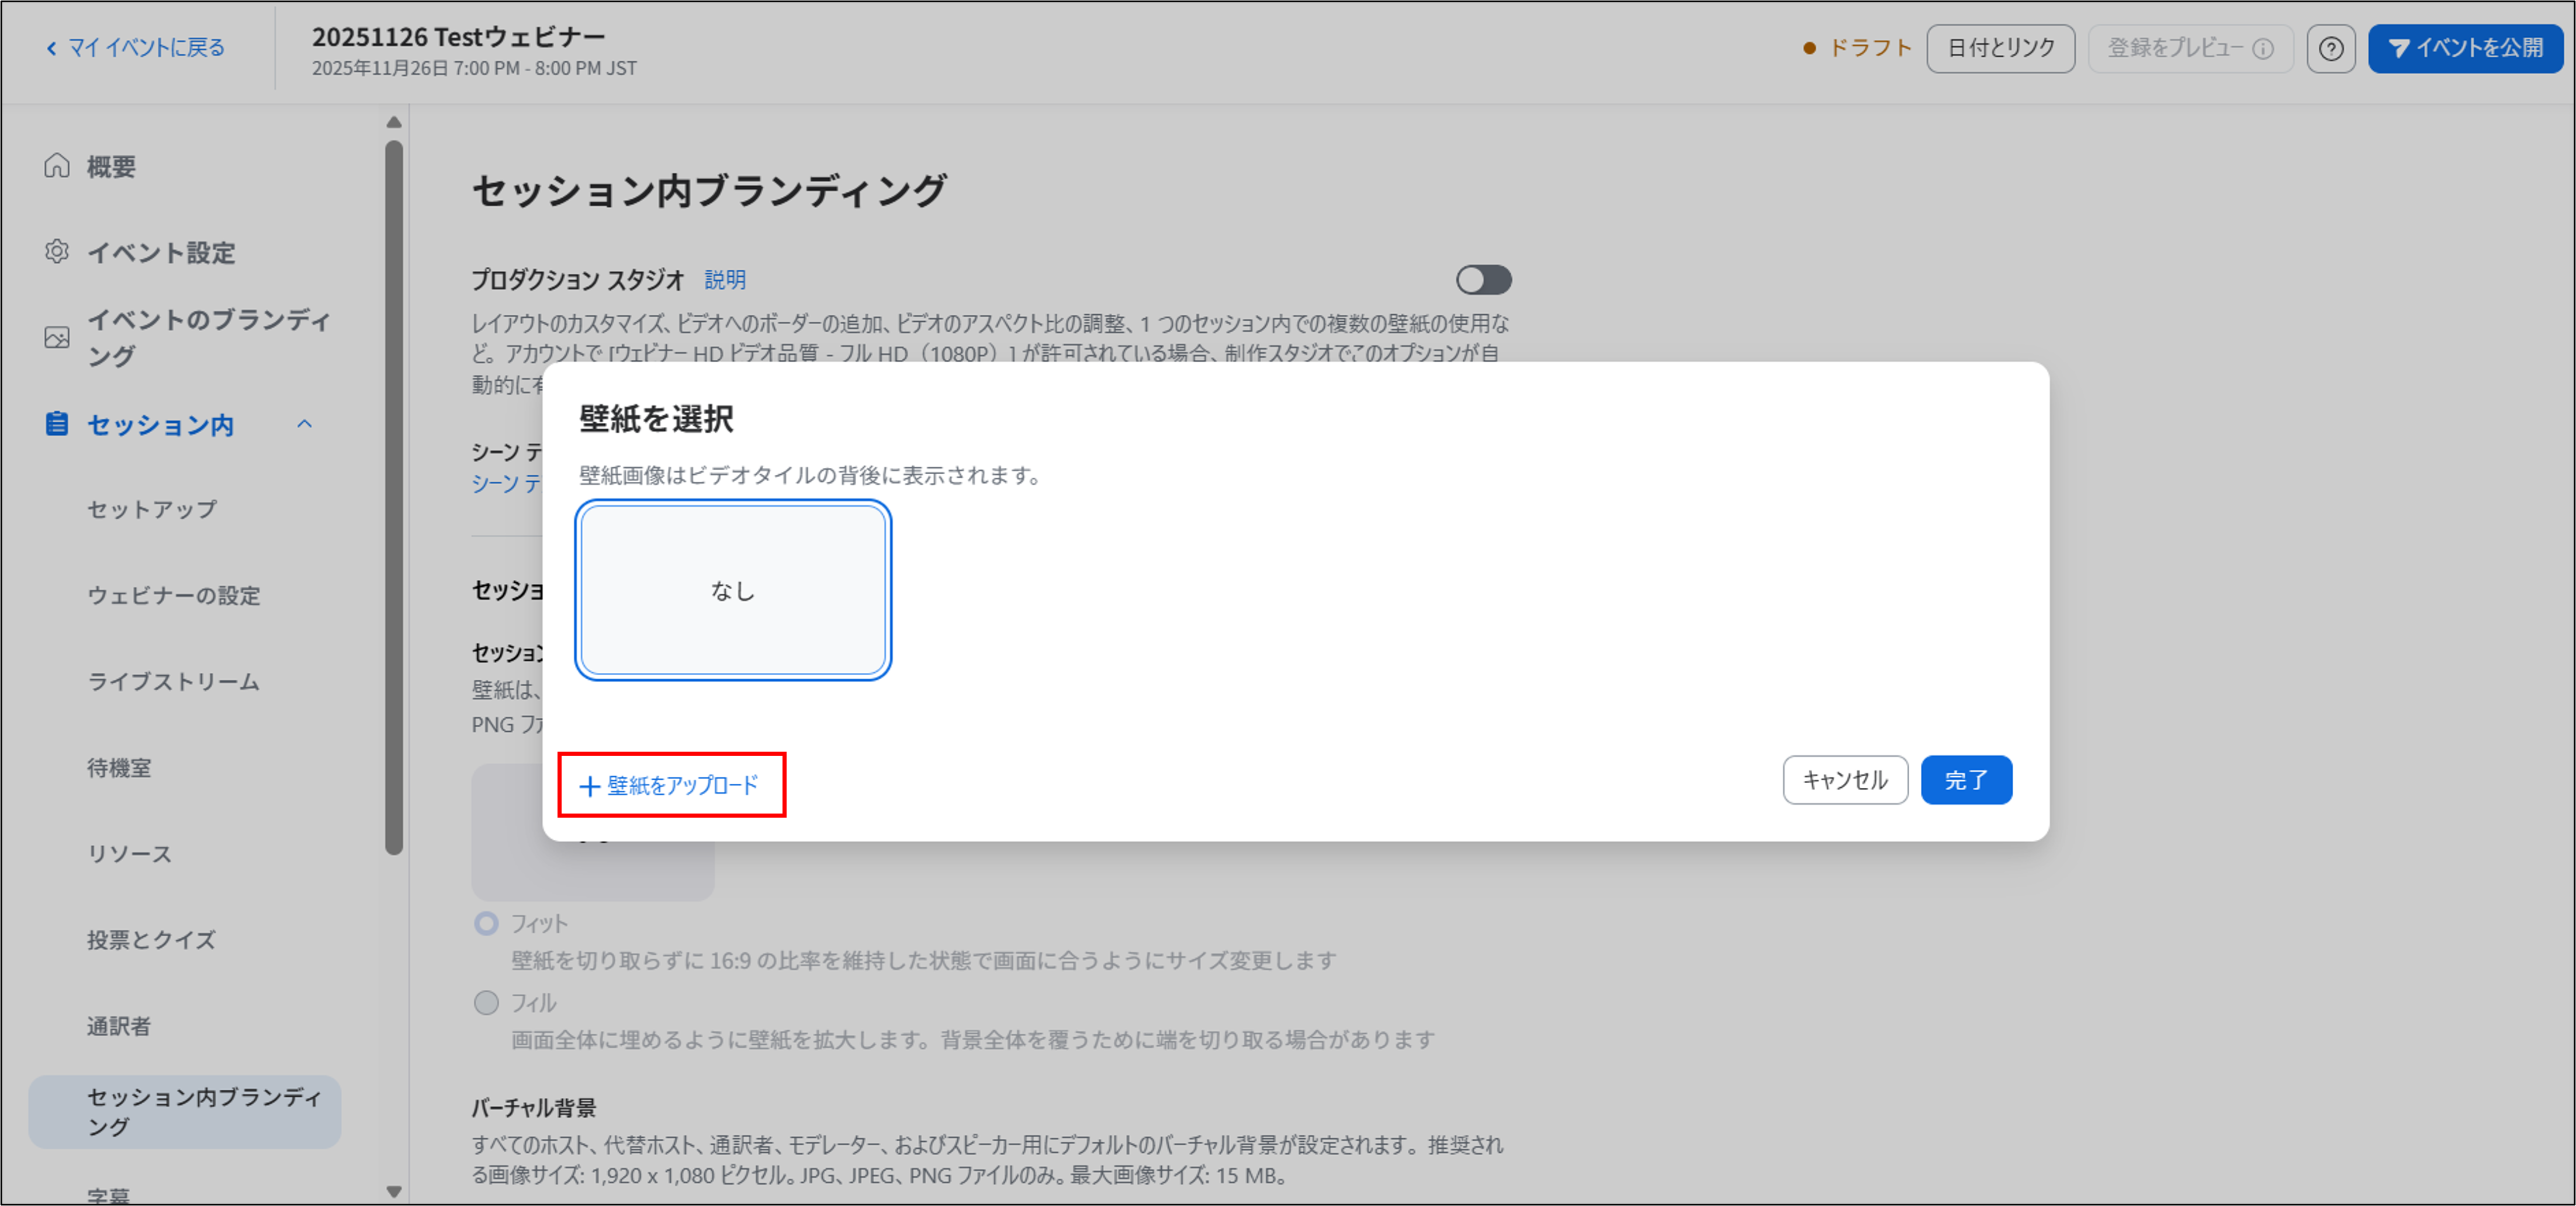Click the イベントのブランディング image icon
This screenshot has height=1206, width=2576.
(x=57, y=337)
